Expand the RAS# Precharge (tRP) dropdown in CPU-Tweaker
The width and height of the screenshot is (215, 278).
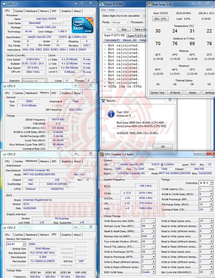(x=211, y=199)
